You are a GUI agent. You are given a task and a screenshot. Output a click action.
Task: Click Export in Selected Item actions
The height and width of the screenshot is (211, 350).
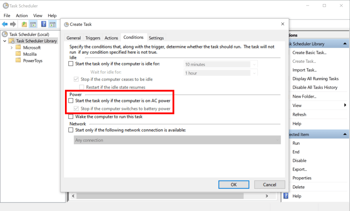tap(300, 169)
